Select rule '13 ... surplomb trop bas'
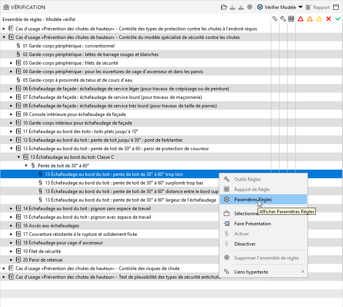This screenshot has height=307, width=343. tap(124, 183)
